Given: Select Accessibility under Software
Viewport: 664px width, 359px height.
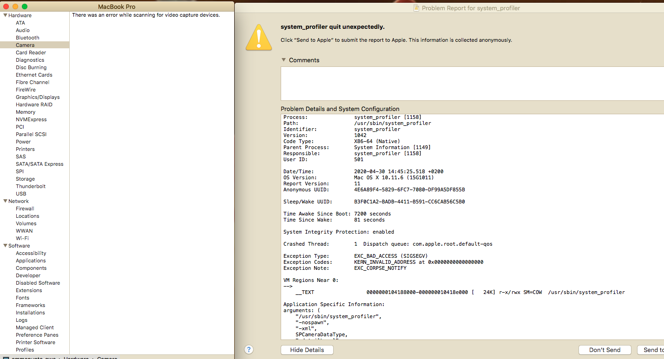Looking at the screenshot, I should (x=31, y=253).
